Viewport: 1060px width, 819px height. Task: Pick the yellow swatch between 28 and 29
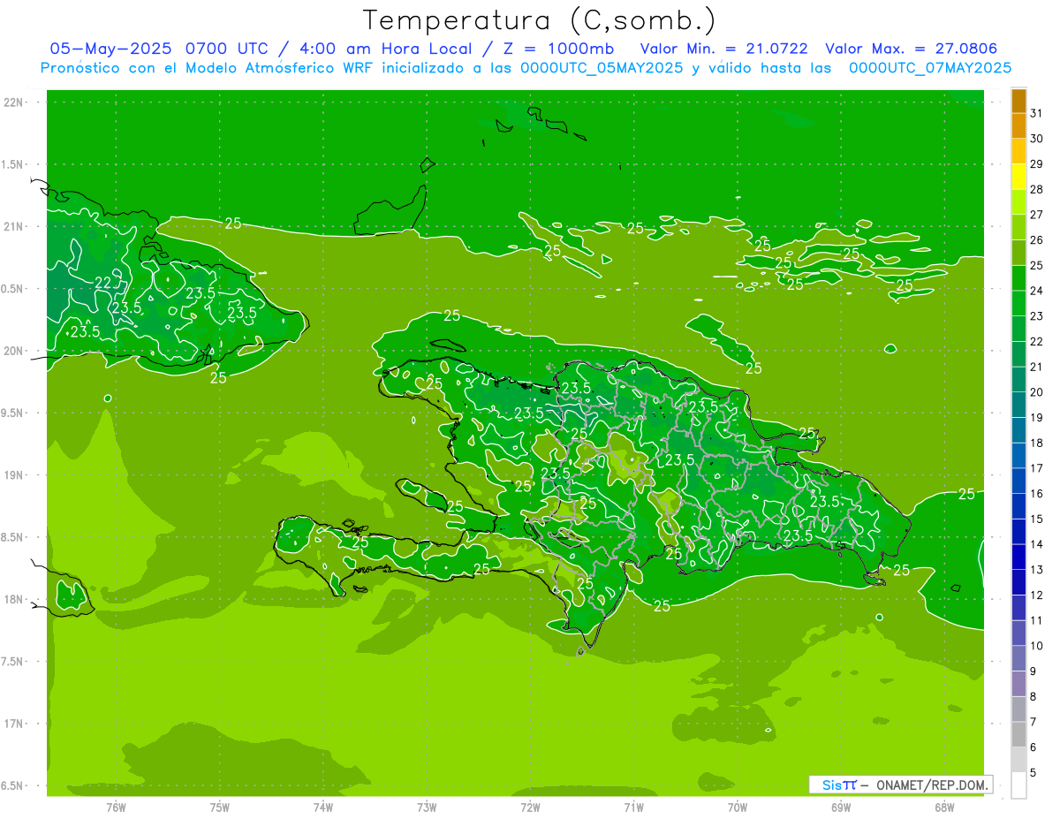click(x=1018, y=177)
